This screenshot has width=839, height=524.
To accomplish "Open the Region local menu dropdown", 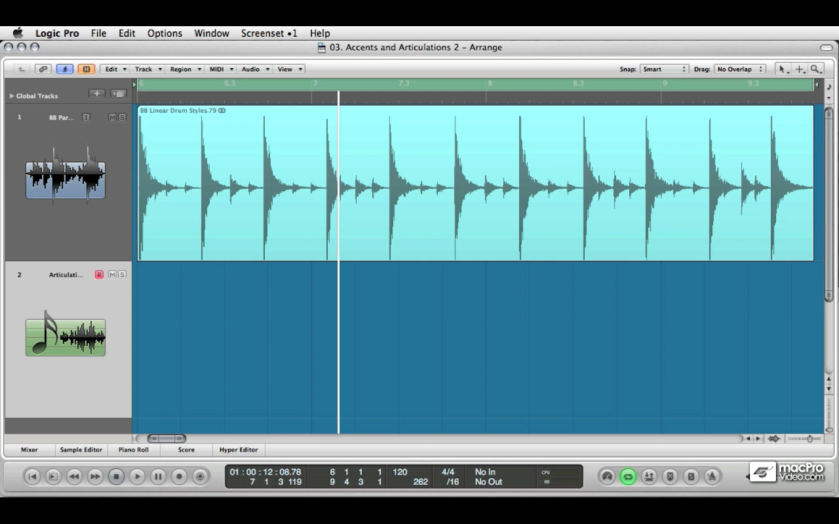I will tap(184, 69).
